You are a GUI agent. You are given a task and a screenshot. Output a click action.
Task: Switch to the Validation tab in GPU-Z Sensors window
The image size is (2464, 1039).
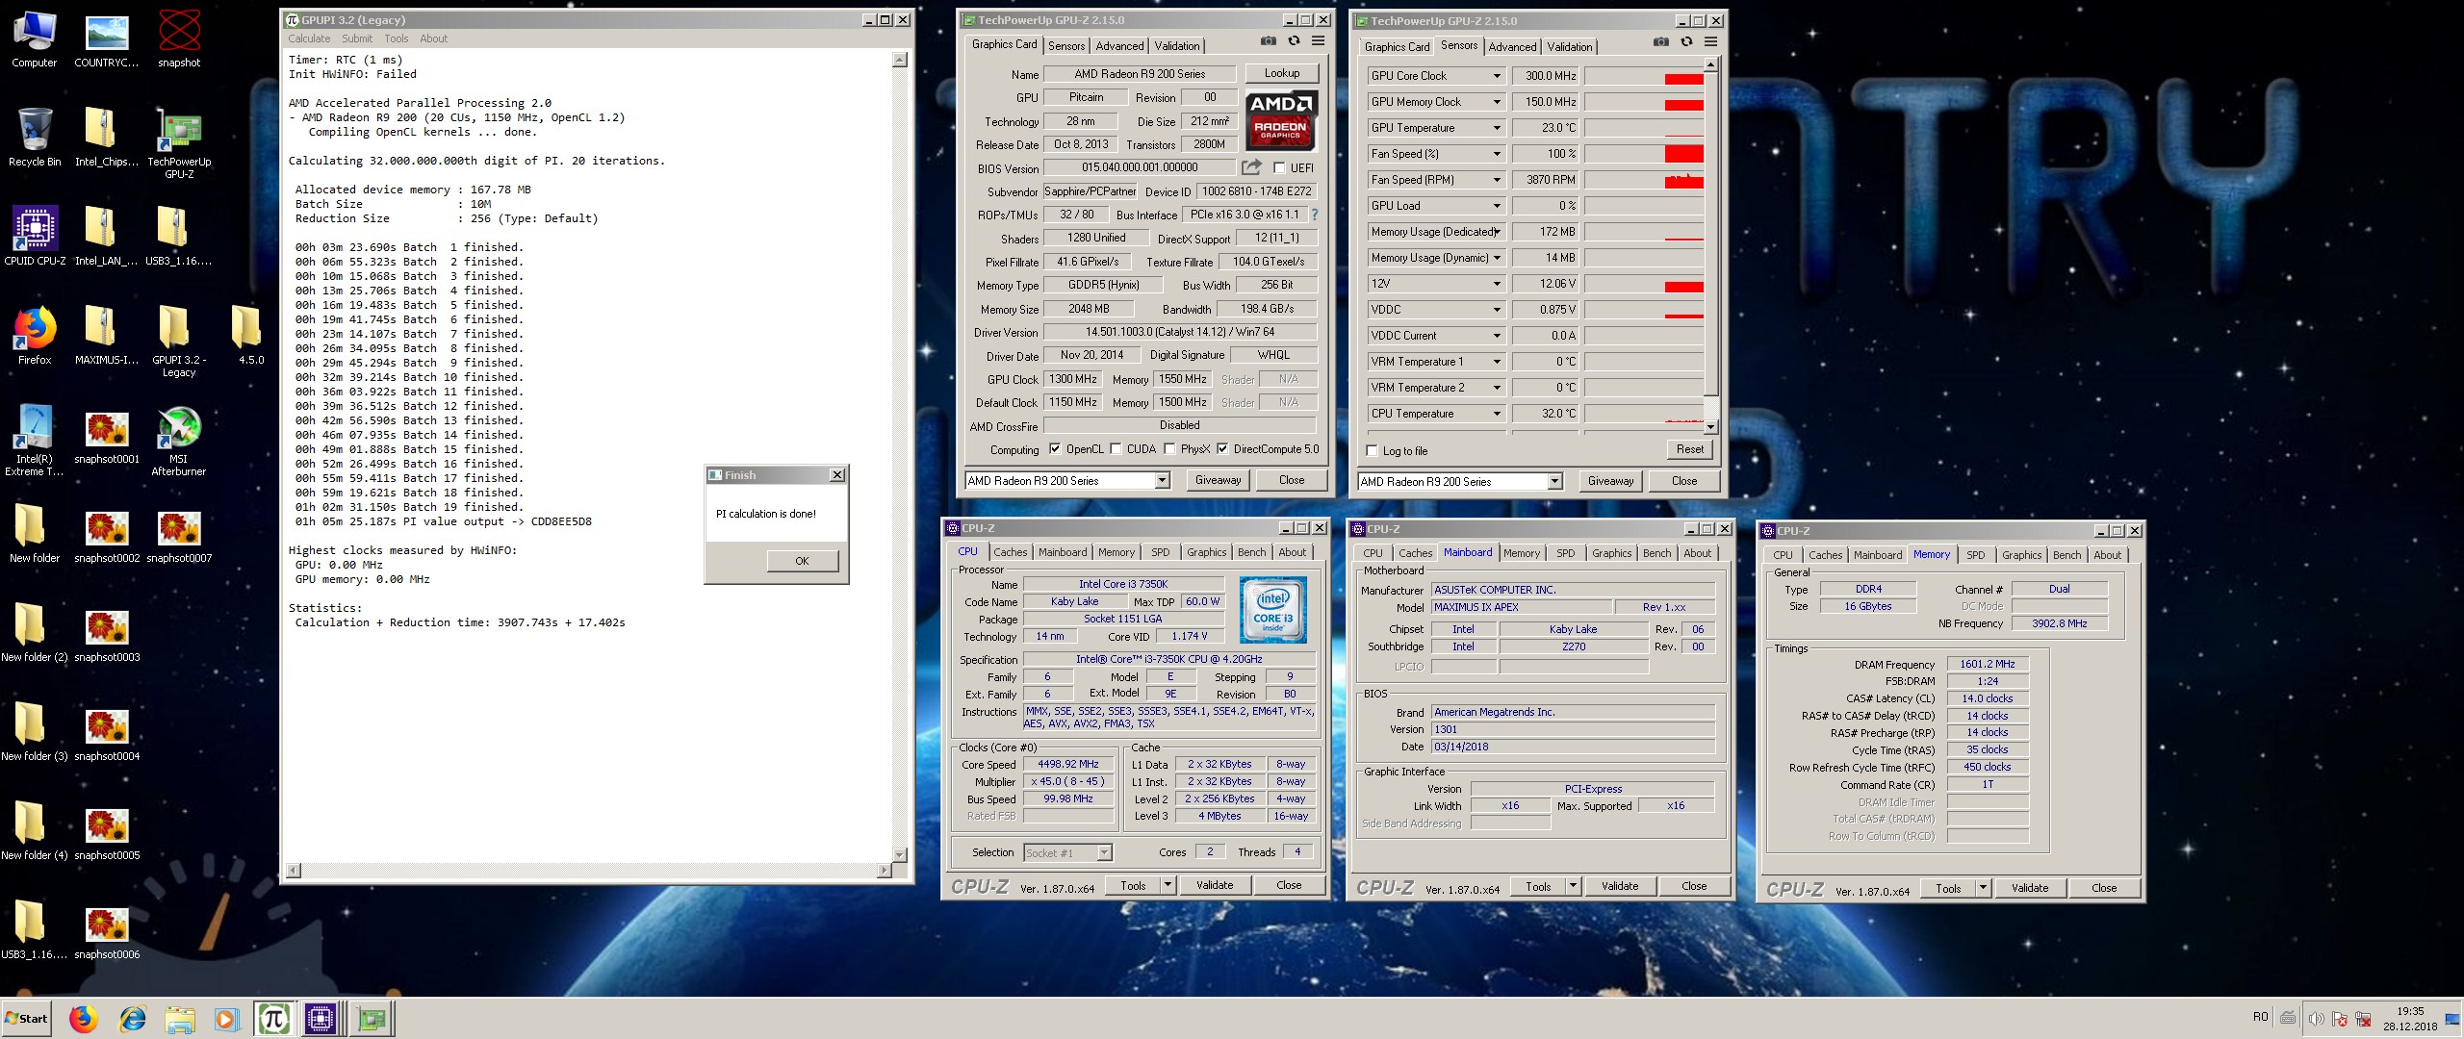pos(1570,47)
